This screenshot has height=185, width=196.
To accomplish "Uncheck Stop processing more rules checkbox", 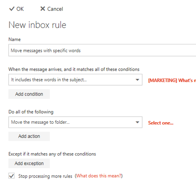I will tap(11, 176).
